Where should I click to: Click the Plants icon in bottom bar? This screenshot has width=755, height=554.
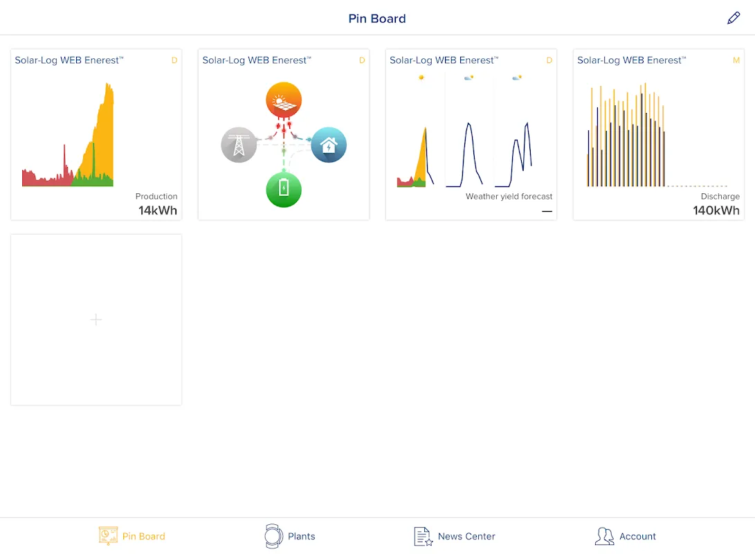[x=274, y=536]
